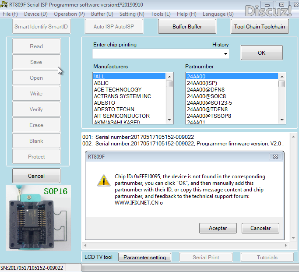Open the Tutorials button
Image resolution: width=299 pixels, height=272 pixels.
click(267, 257)
